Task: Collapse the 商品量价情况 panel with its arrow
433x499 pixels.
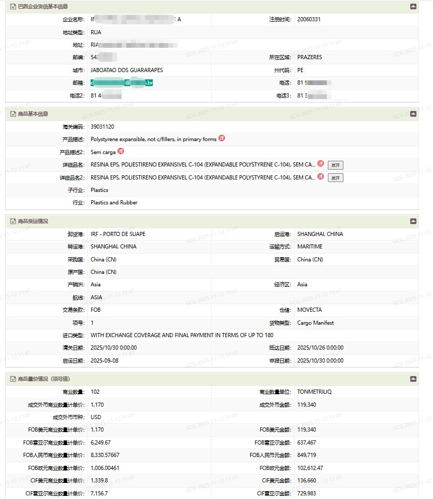Action: coord(413,379)
